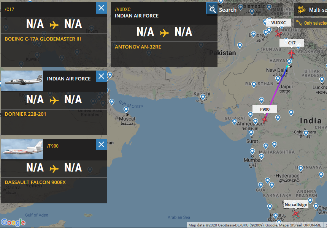Click the purple flight track line
This screenshot has height=228, width=327.
point(276,90)
